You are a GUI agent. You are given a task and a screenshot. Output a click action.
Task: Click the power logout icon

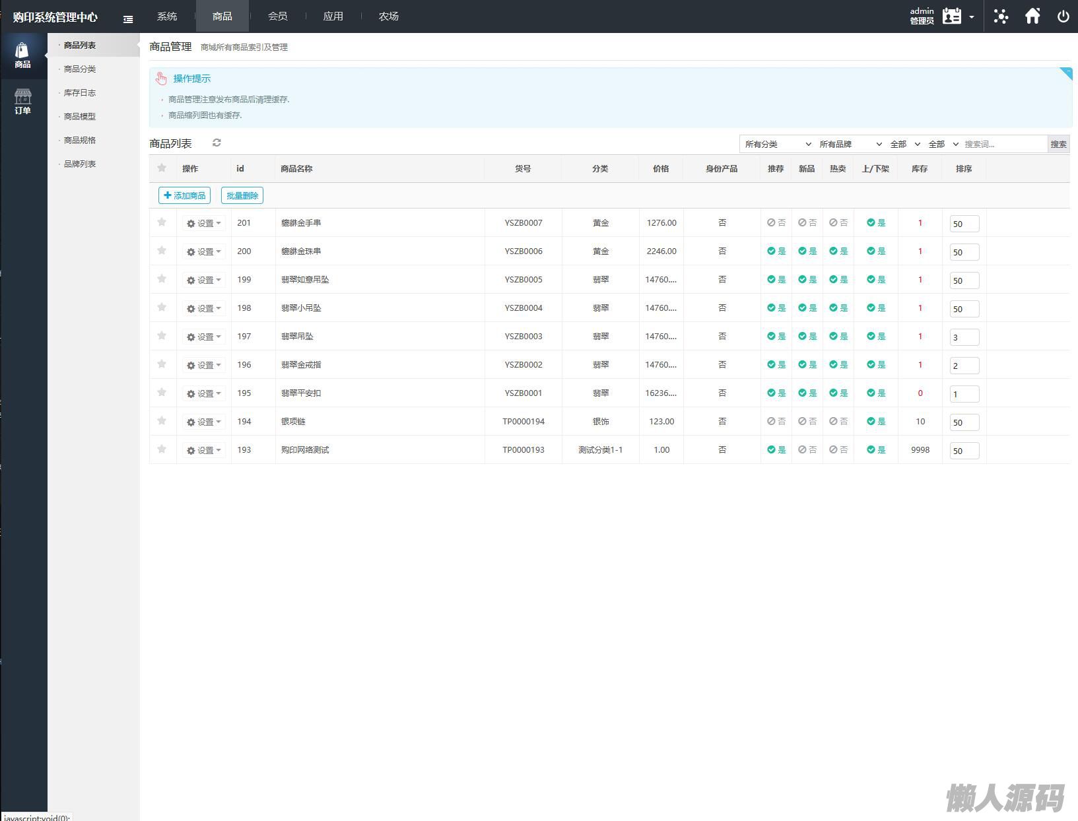1063,16
